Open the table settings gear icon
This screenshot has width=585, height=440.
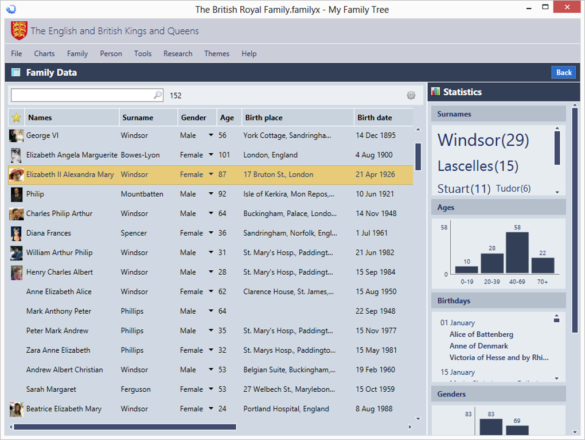coord(411,95)
